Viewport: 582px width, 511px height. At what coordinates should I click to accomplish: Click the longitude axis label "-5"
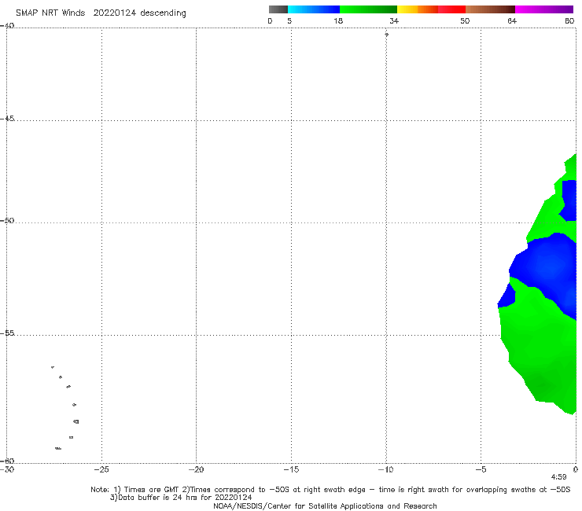481,469
